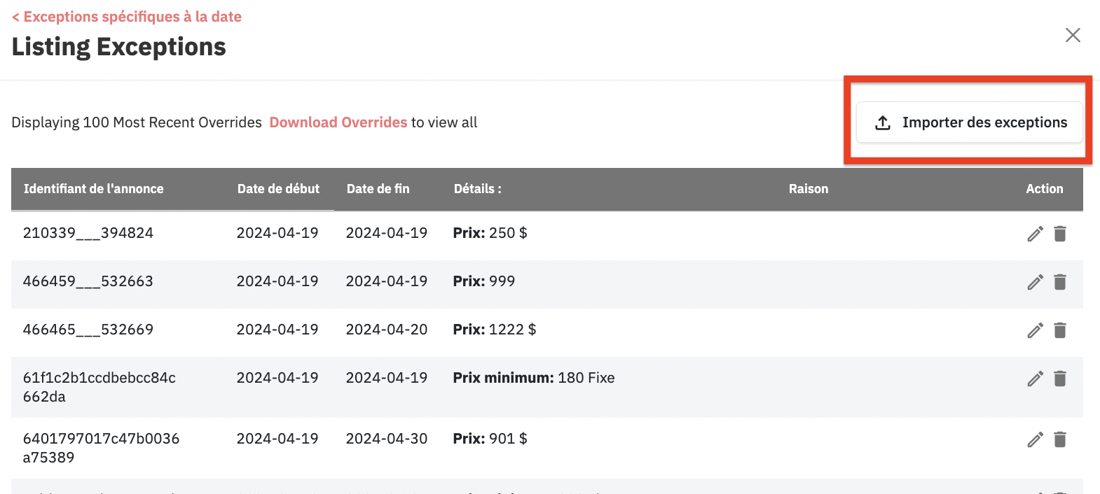
Task: Delete the 210339___394824 exception row
Action: 1060,234
